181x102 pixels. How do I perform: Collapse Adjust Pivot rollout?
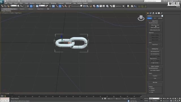click(155, 21)
